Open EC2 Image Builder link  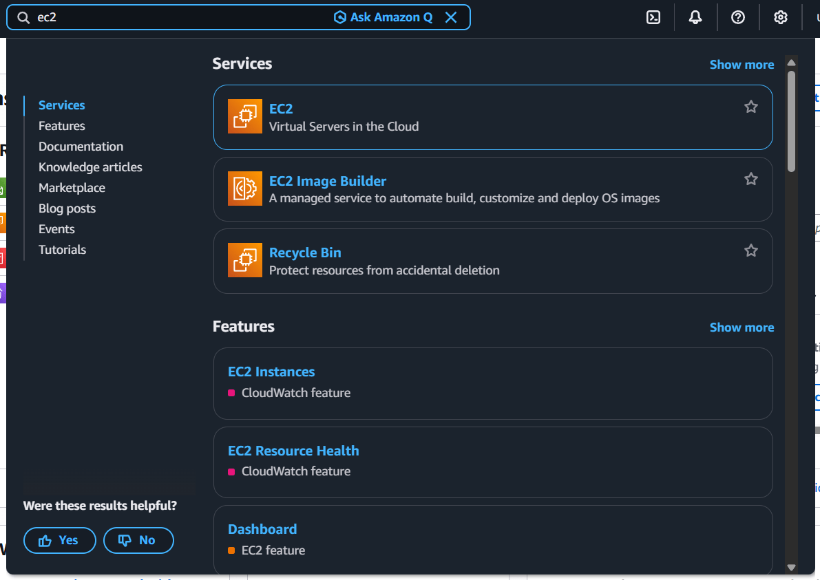[327, 181]
